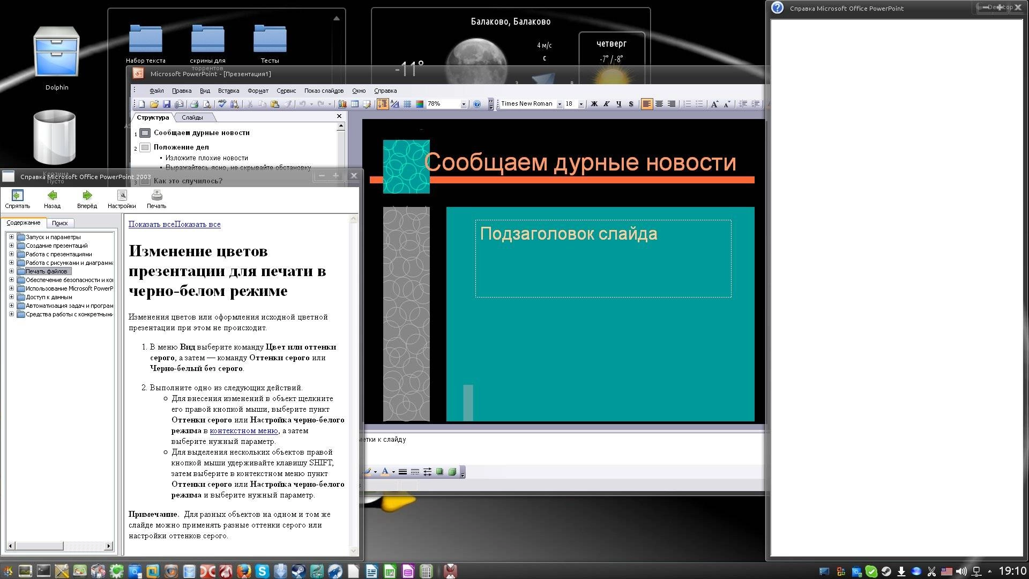Follow the контекстном меню link
The width and height of the screenshot is (1029, 579).
244,430
